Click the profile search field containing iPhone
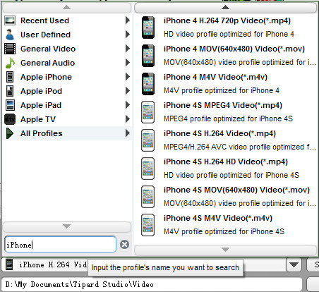 pos(61,245)
